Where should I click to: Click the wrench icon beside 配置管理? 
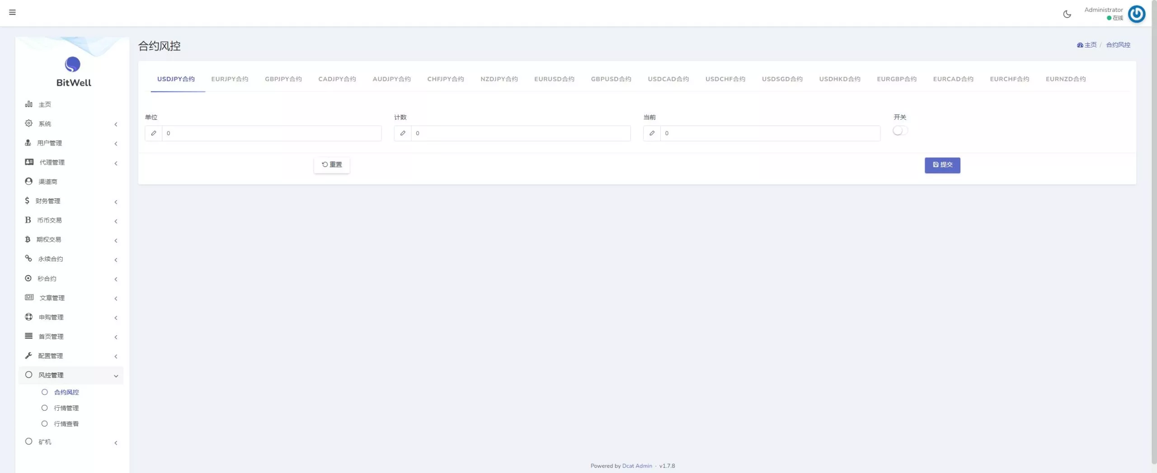pos(28,356)
